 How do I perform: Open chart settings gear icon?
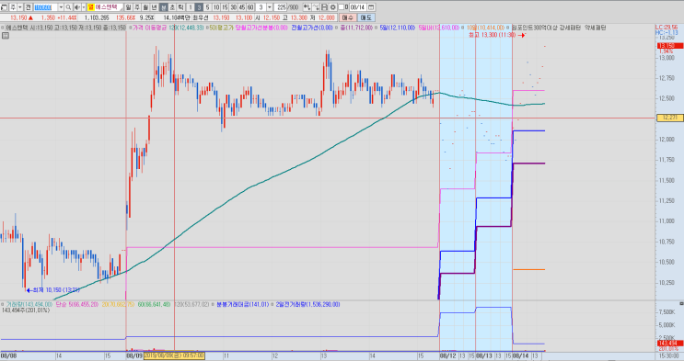point(333,7)
